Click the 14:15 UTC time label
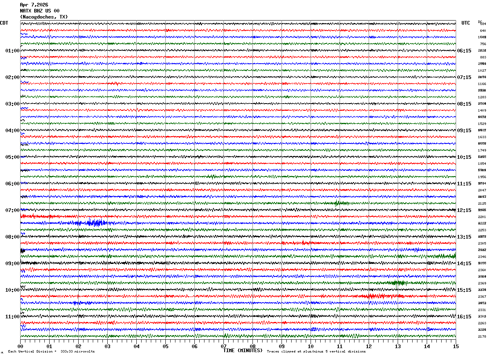Viewport: 488px width, 357px height. (464, 264)
